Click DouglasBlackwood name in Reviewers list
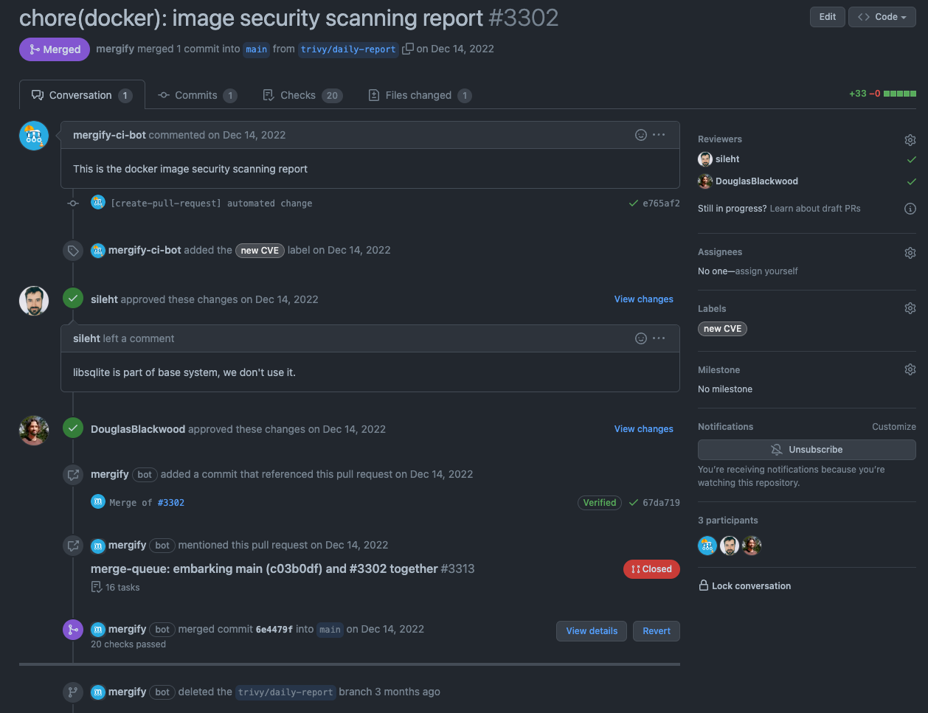928x713 pixels. coord(757,181)
